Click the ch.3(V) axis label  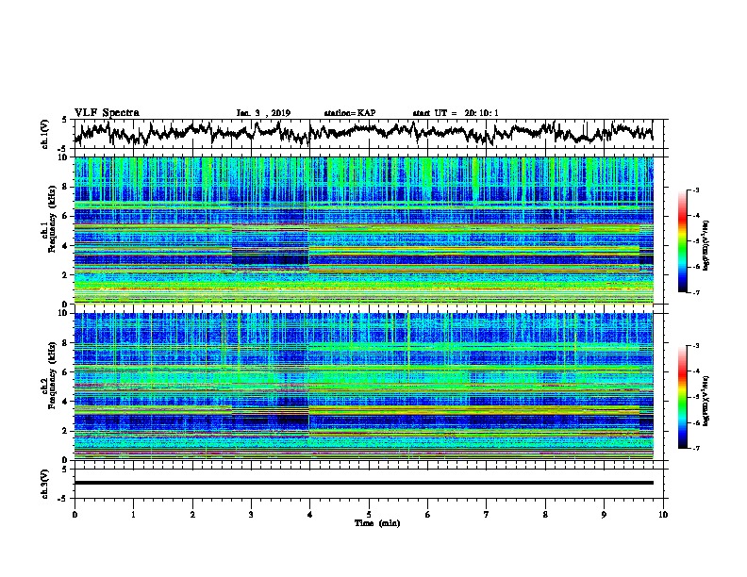(x=45, y=484)
